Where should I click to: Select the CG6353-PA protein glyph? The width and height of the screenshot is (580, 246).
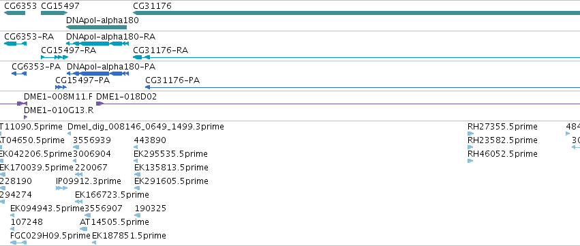[x=19, y=74]
